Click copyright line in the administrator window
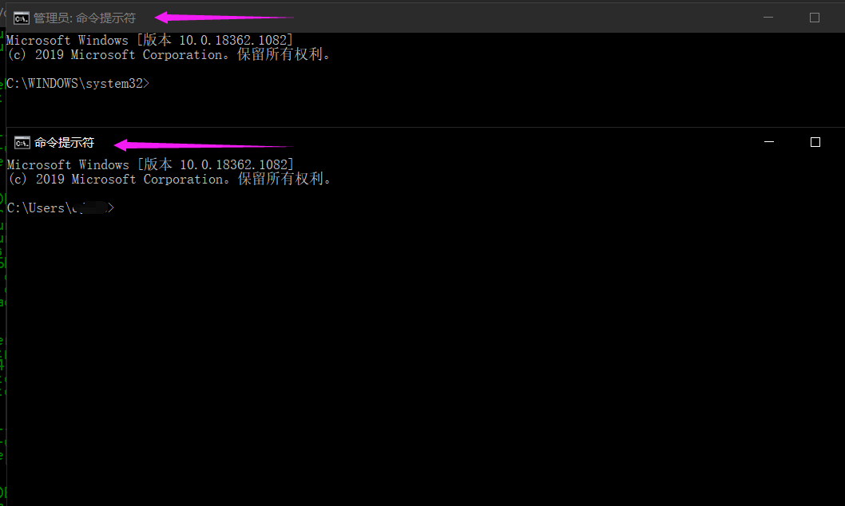Viewport: 845px width, 506px height. click(x=168, y=54)
